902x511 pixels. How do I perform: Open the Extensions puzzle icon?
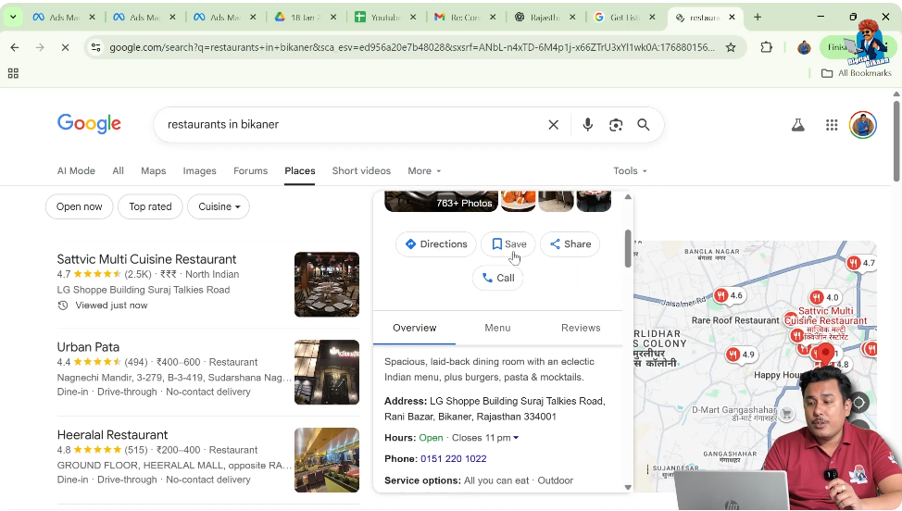tap(766, 48)
